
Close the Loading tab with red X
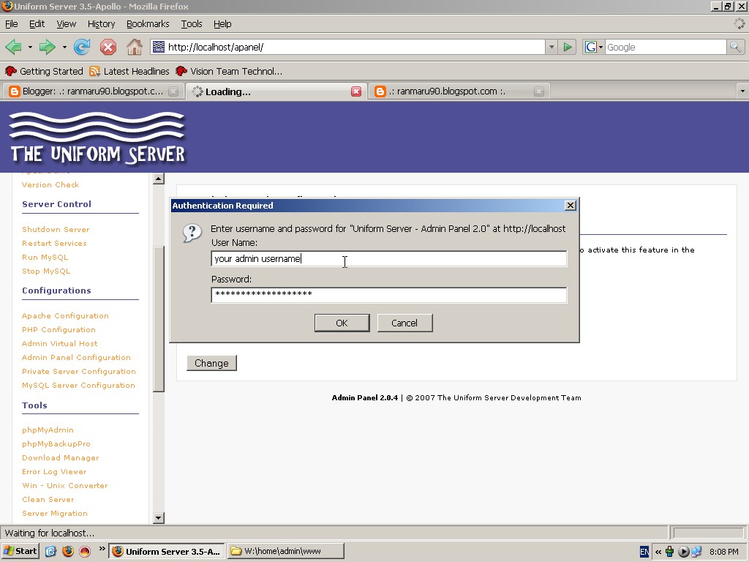[x=356, y=91]
